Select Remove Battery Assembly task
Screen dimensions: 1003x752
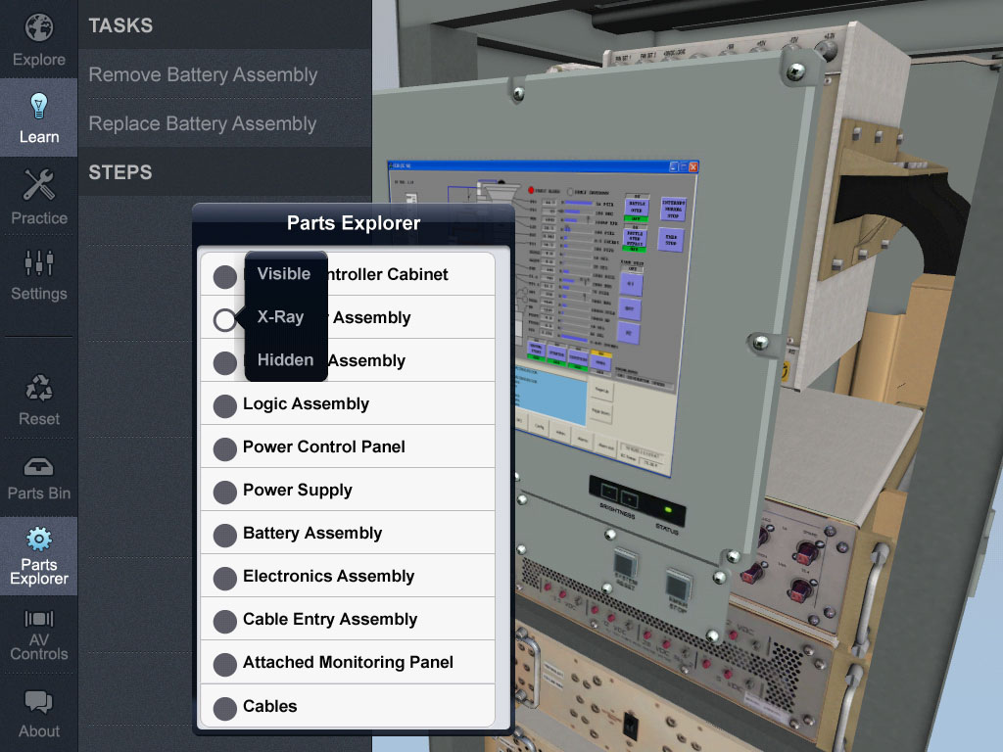point(203,75)
